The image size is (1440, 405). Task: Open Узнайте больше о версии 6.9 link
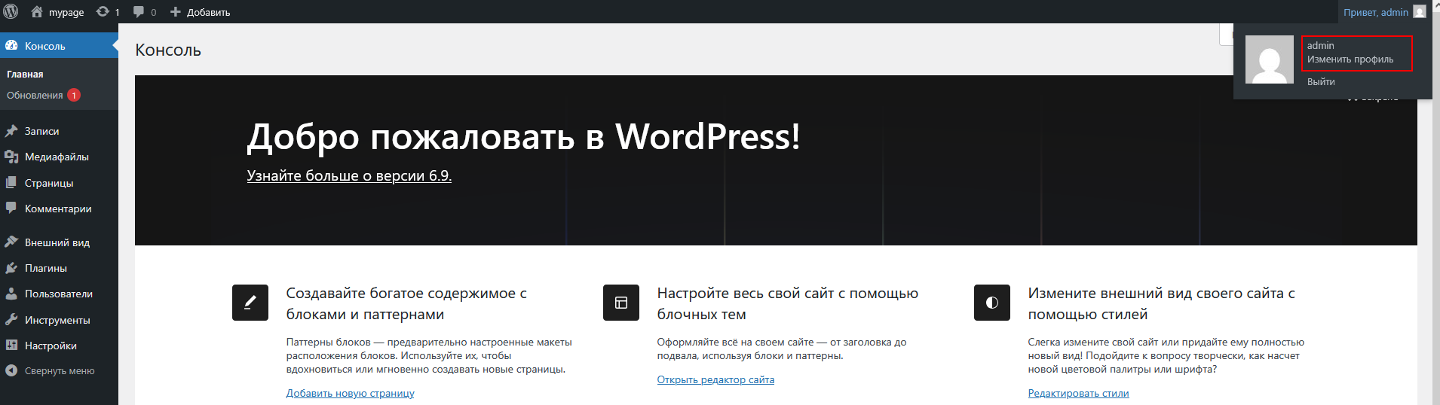[x=349, y=176]
